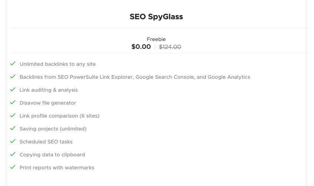Click the checkmark beside Disavow file generator

(x=13, y=102)
